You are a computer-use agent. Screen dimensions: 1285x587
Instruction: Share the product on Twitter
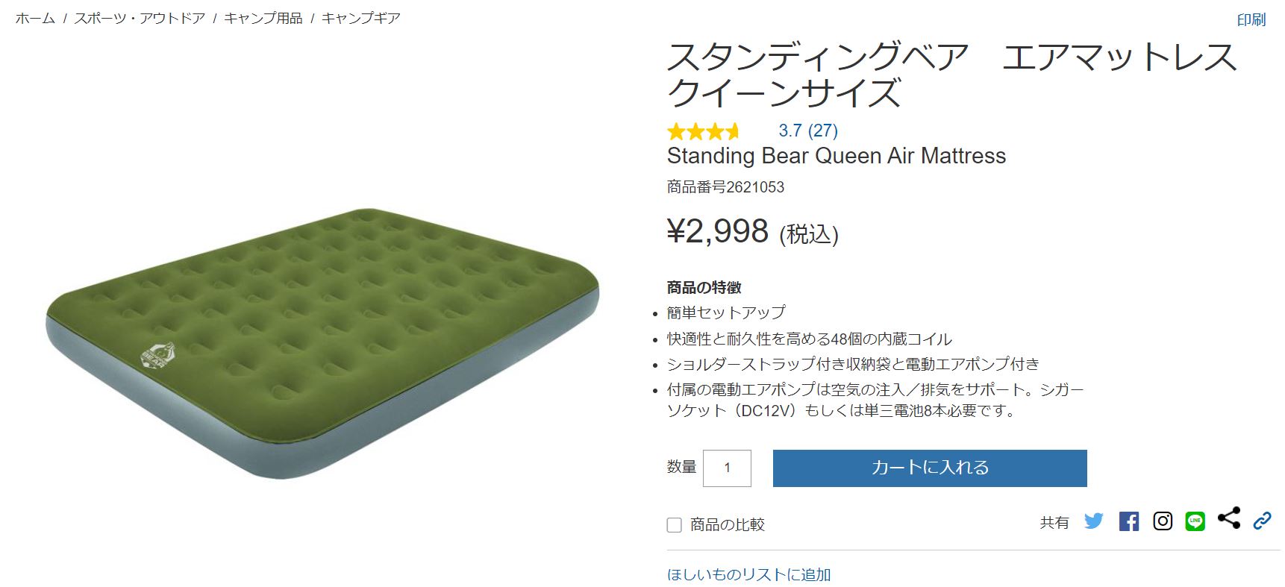1095,522
